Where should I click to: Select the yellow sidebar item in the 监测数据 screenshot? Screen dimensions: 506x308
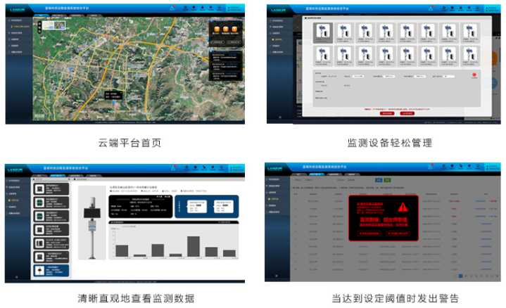[15, 200]
